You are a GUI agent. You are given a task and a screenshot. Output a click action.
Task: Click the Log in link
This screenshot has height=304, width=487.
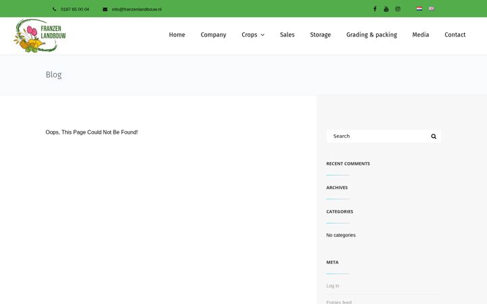click(333, 286)
